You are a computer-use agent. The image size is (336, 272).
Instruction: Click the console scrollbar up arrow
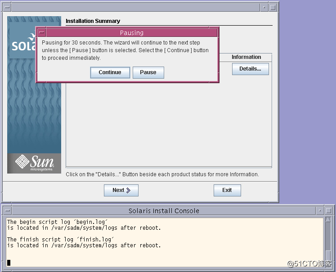point(328,219)
